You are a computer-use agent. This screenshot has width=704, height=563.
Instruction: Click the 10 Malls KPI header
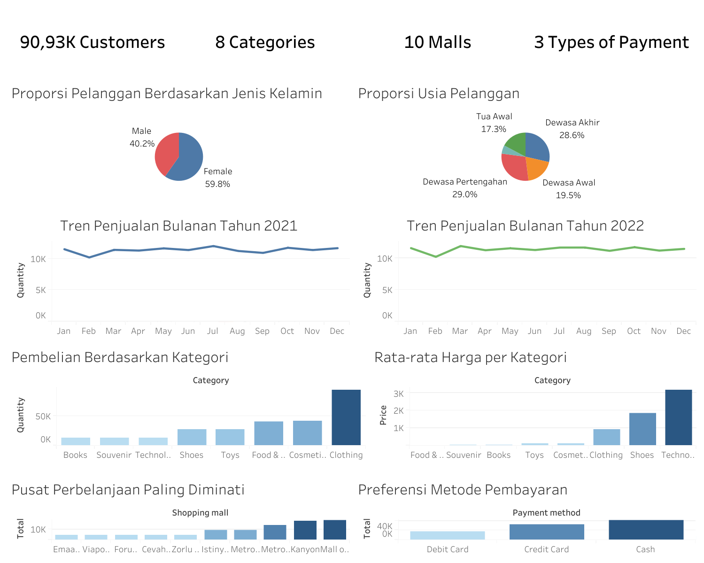438,42
